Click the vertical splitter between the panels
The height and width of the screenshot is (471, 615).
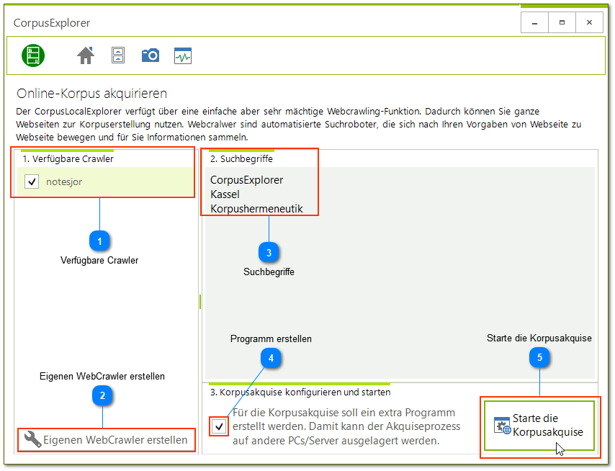(x=200, y=302)
